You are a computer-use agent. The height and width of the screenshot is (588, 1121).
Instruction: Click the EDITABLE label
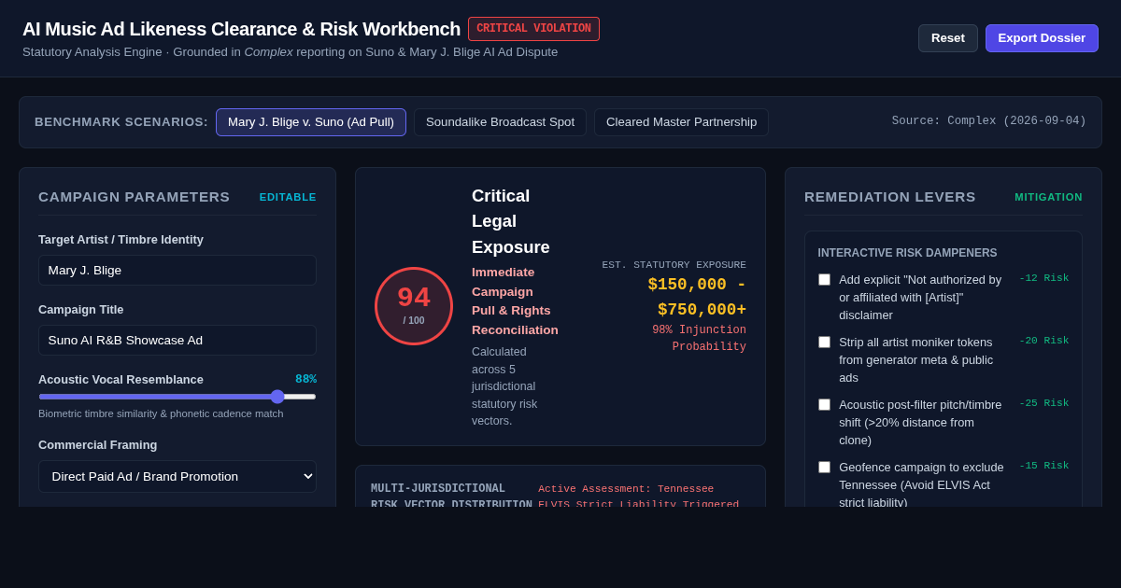pos(288,197)
